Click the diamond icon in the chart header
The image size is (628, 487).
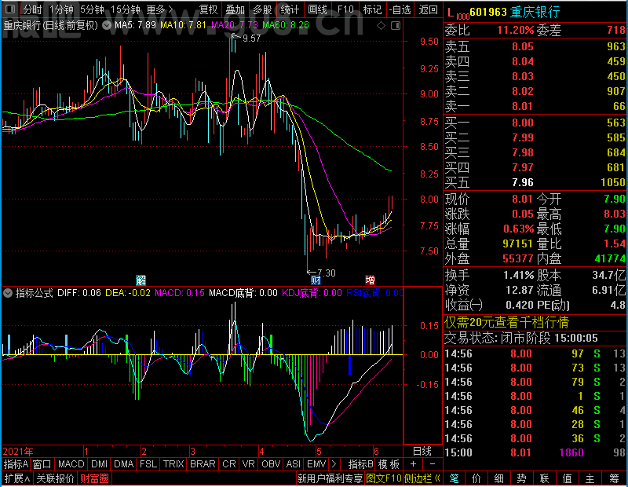pyautogui.click(x=381, y=26)
